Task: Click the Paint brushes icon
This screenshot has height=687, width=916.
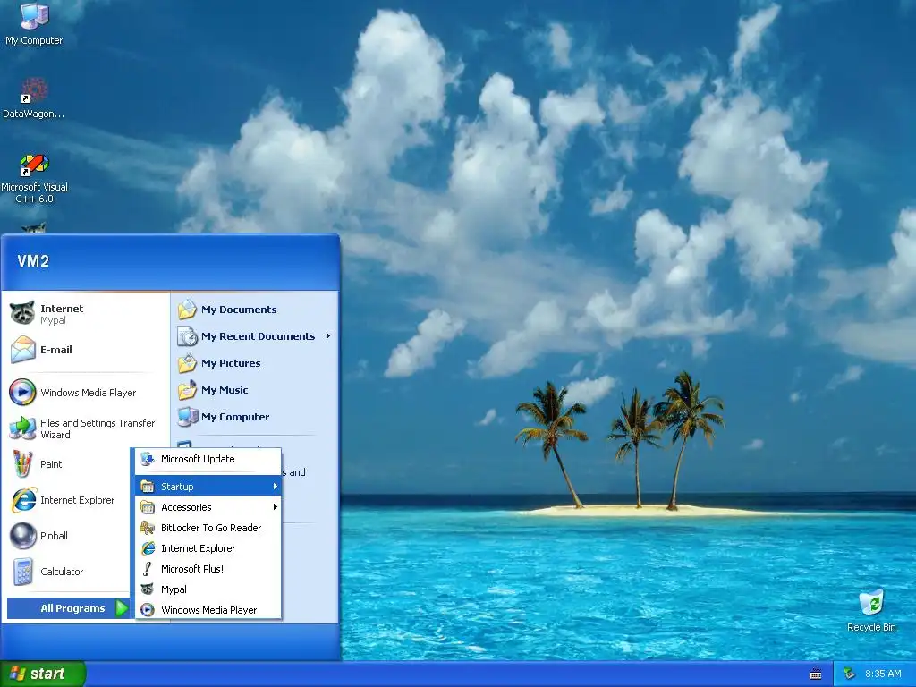Action: pos(22,464)
